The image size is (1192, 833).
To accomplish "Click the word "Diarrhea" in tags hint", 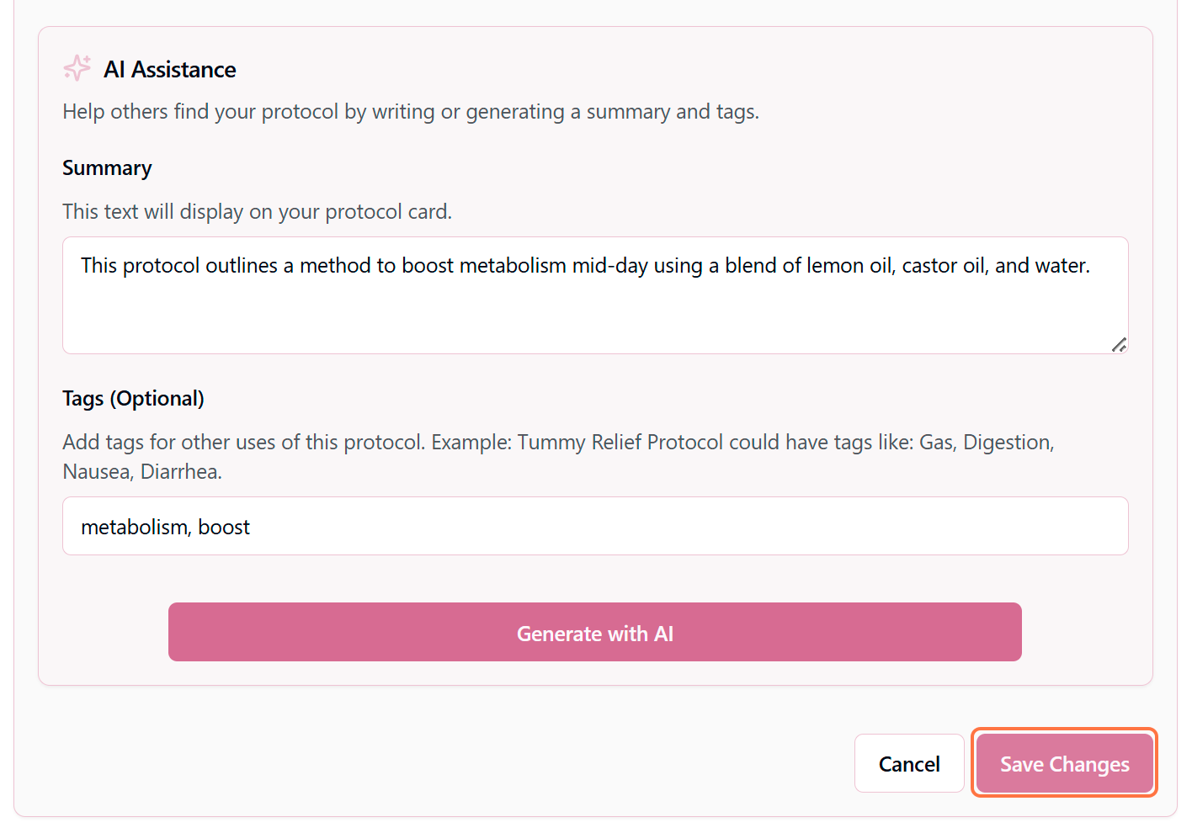I will point(180,472).
